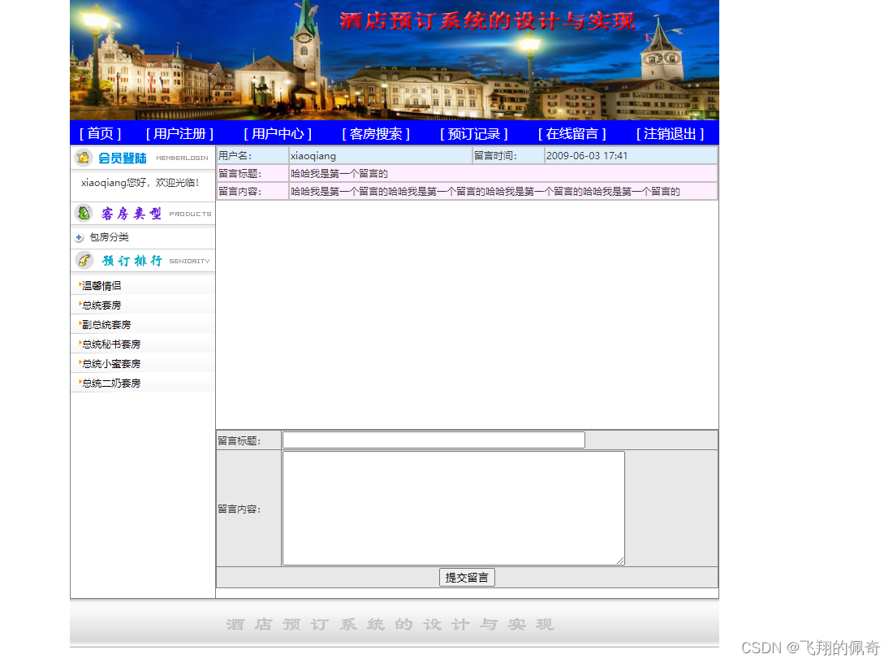Viewport: 893px width, 663px height.
Task: Open the 温馨情侣 room link
Action: tap(101, 286)
